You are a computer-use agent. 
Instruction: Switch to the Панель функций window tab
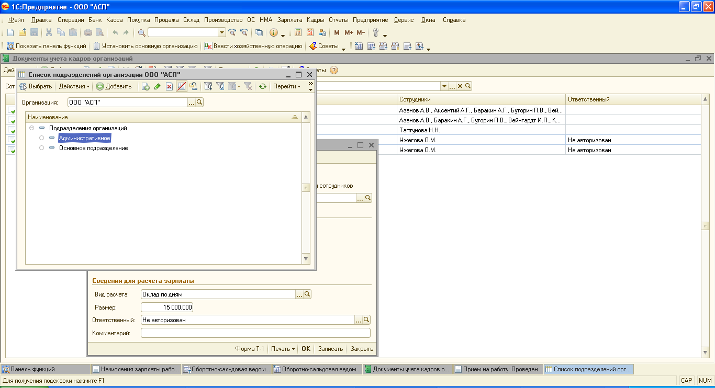(45, 369)
